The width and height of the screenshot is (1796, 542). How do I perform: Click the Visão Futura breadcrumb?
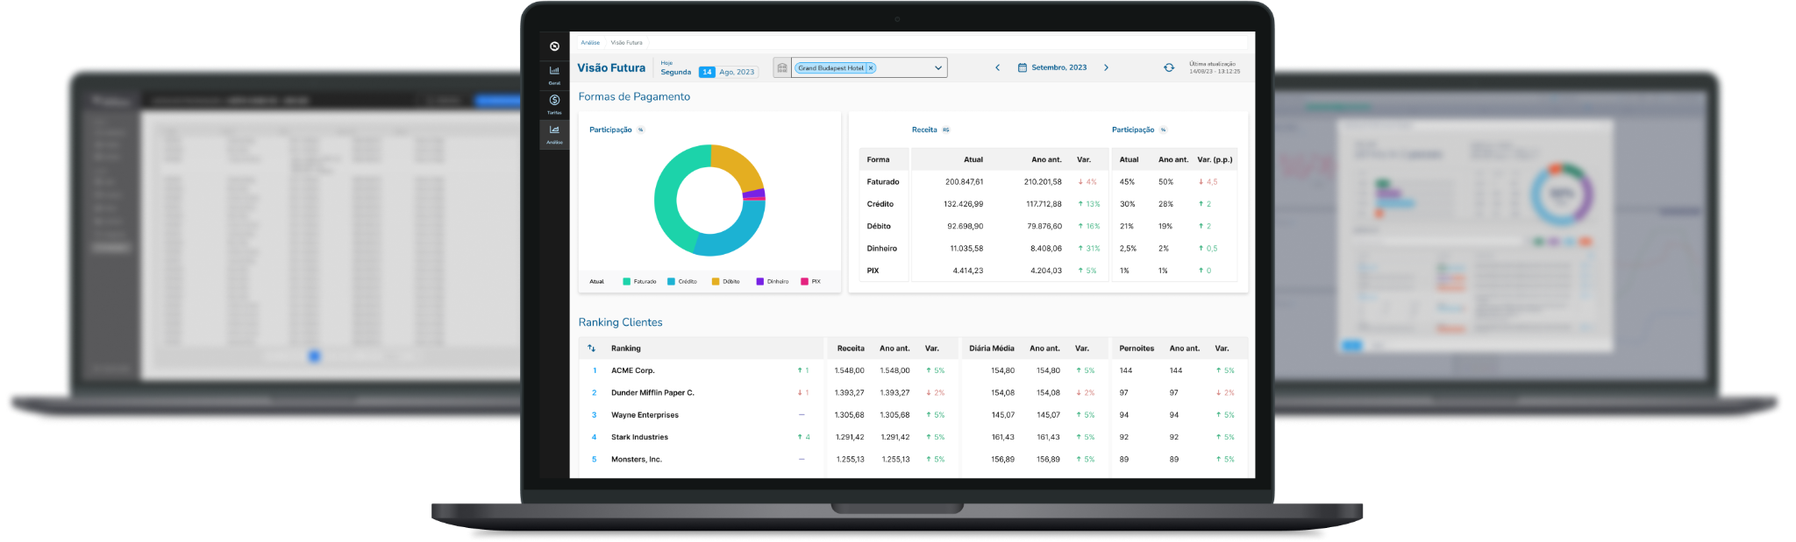pyautogui.click(x=627, y=42)
